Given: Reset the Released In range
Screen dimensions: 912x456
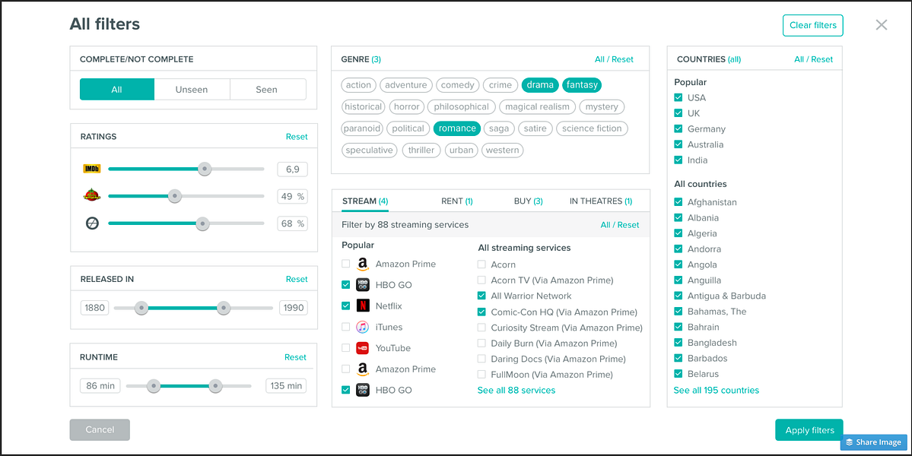Looking at the screenshot, I should [297, 279].
